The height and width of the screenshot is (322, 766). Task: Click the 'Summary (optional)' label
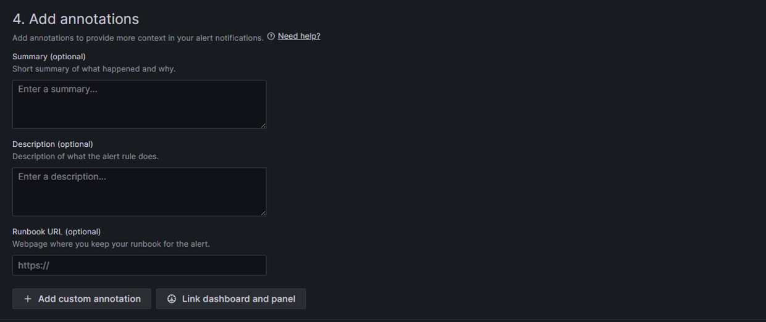[49, 57]
